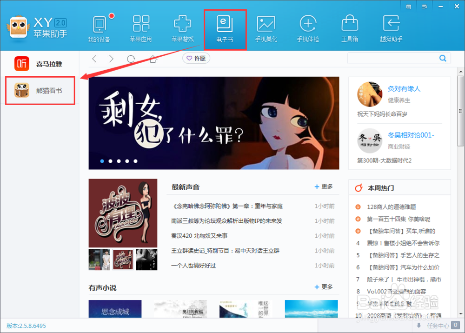Open the 剩女犯了什么罪 banner
Screen dimensions: 465x333
[x=214, y=123]
